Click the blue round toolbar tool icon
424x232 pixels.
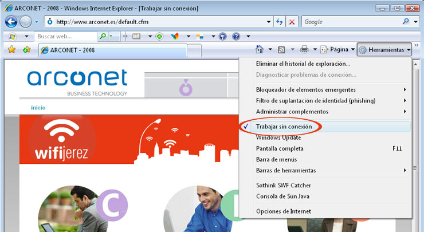coord(222,36)
